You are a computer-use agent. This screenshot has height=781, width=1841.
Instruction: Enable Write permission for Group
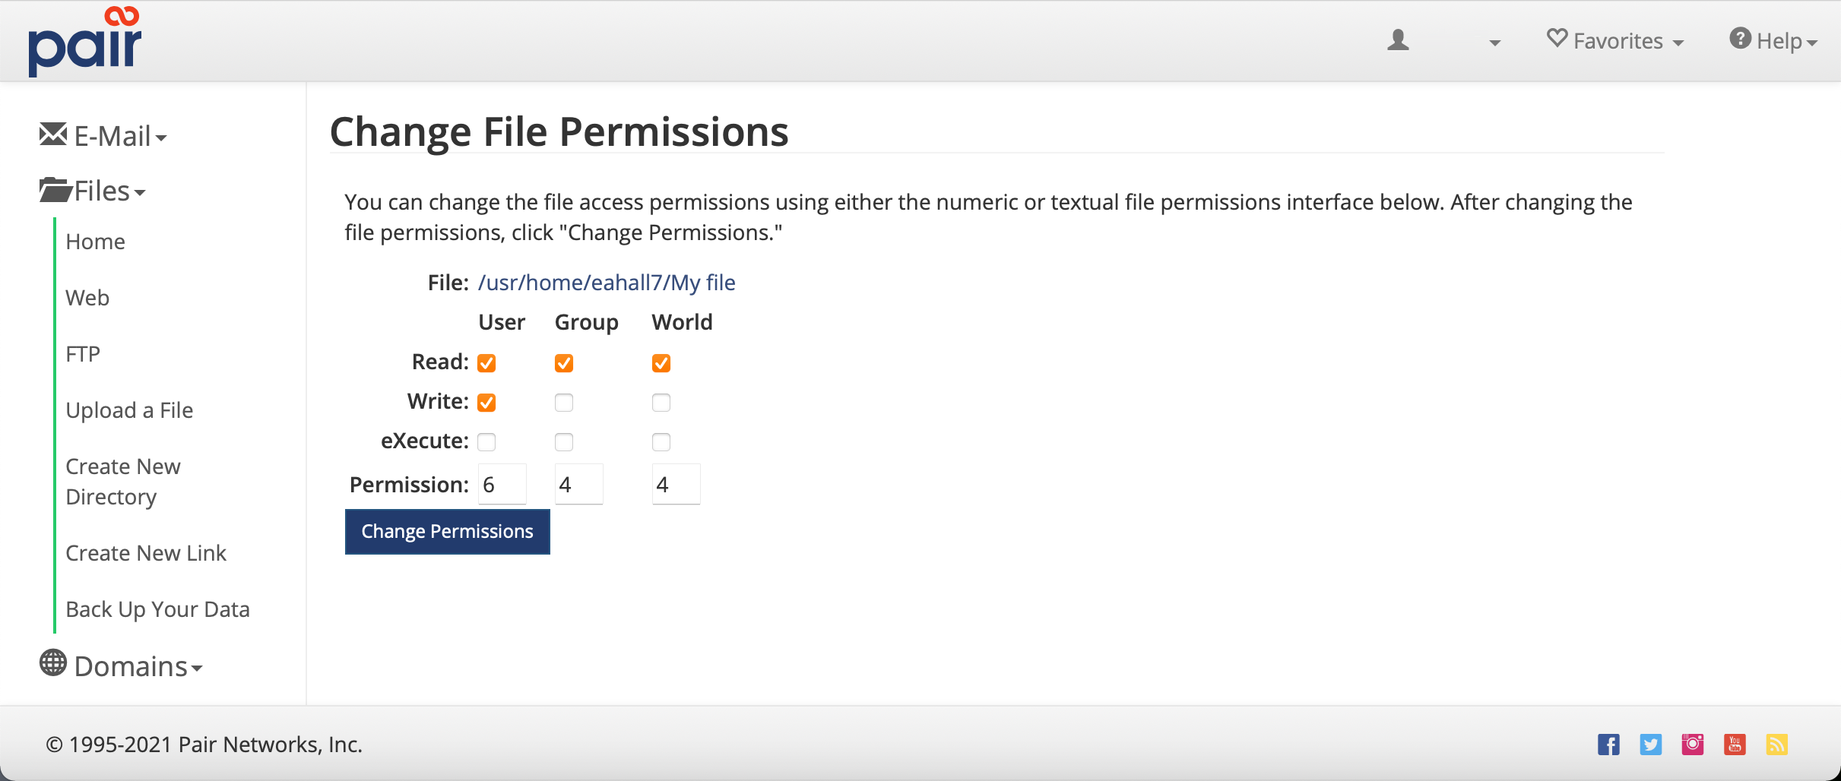point(564,403)
